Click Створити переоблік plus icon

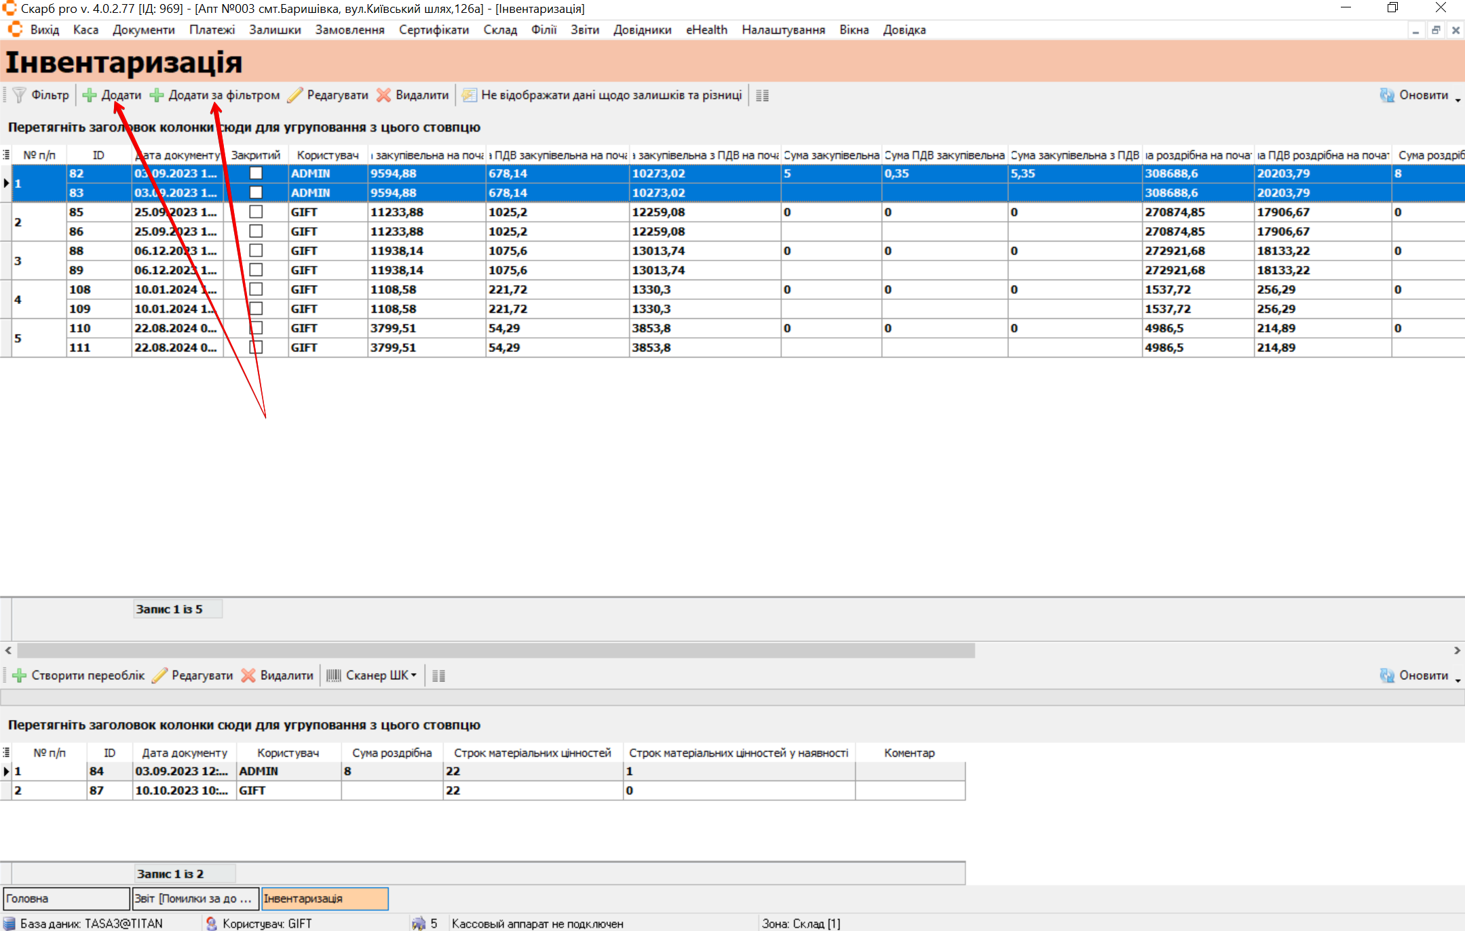coord(20,675)
